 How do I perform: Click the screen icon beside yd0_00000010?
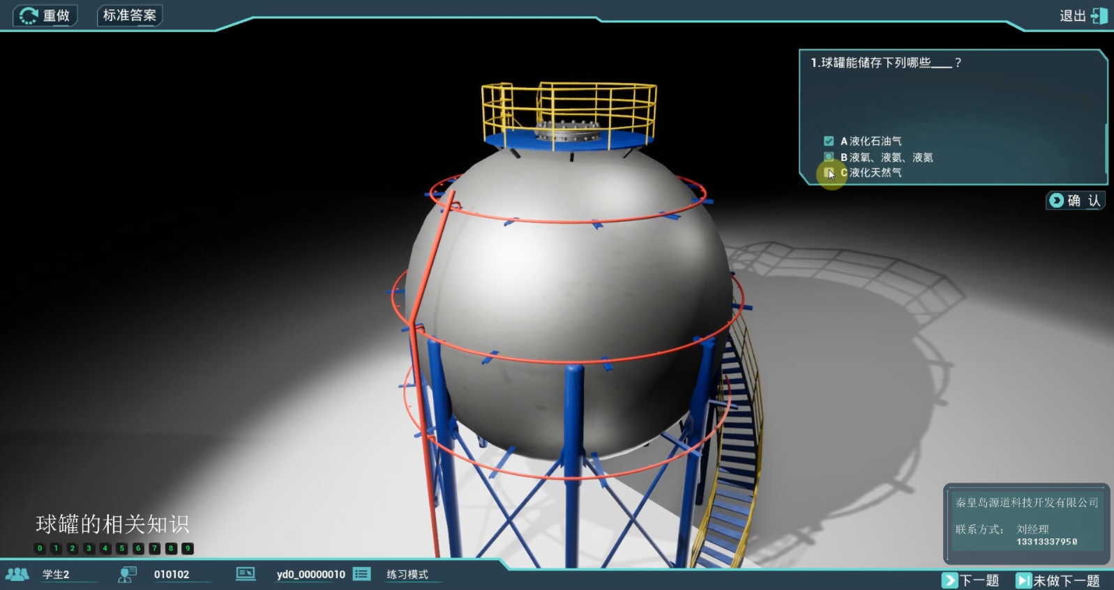click(246, 574)
